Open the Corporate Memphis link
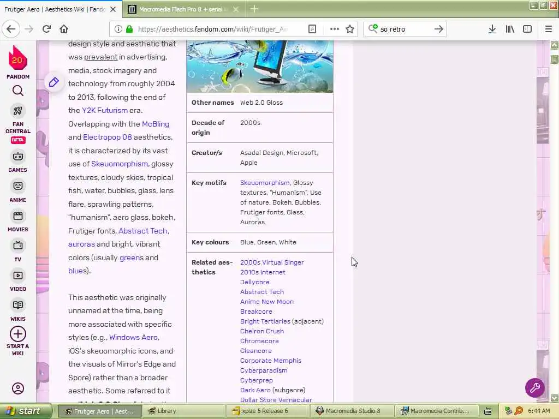The height and width of the screenshot is (419, 559). coord(271,361)
